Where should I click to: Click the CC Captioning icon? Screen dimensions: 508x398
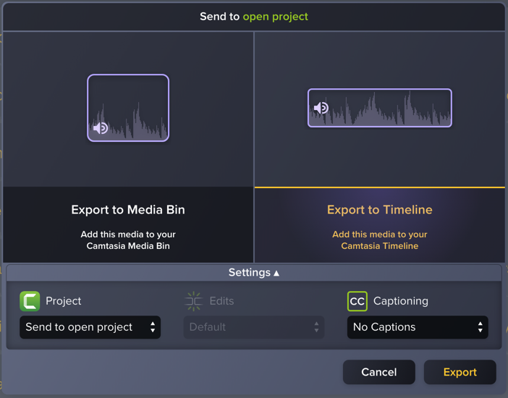357,301
